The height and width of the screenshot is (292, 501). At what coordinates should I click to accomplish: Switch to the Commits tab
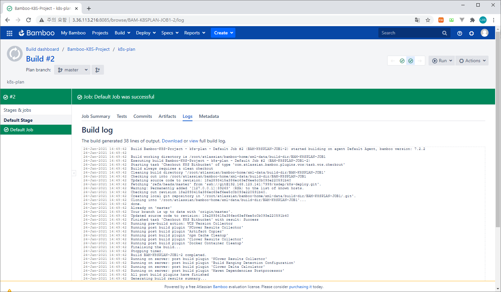click(143, 116)
